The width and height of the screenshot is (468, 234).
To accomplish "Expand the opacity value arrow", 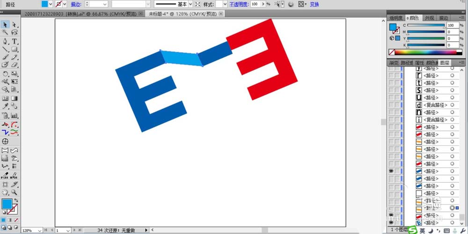I will tap(263, 4).
